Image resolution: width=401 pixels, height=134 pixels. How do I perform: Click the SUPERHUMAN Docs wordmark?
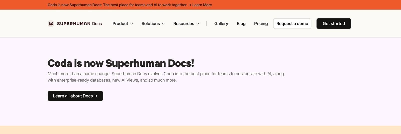[79, 23]
